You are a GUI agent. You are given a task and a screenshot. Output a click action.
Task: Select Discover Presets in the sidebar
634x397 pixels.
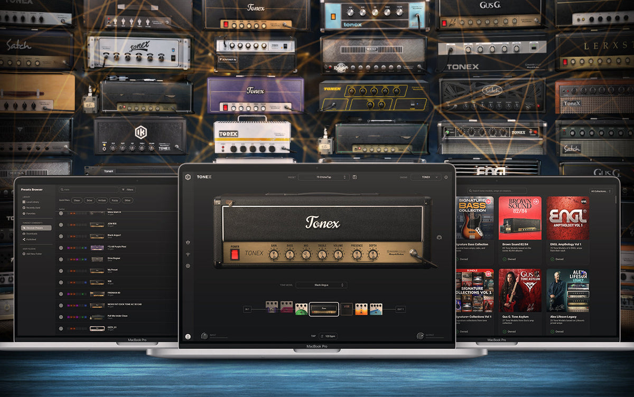click(x=36, y=228)
